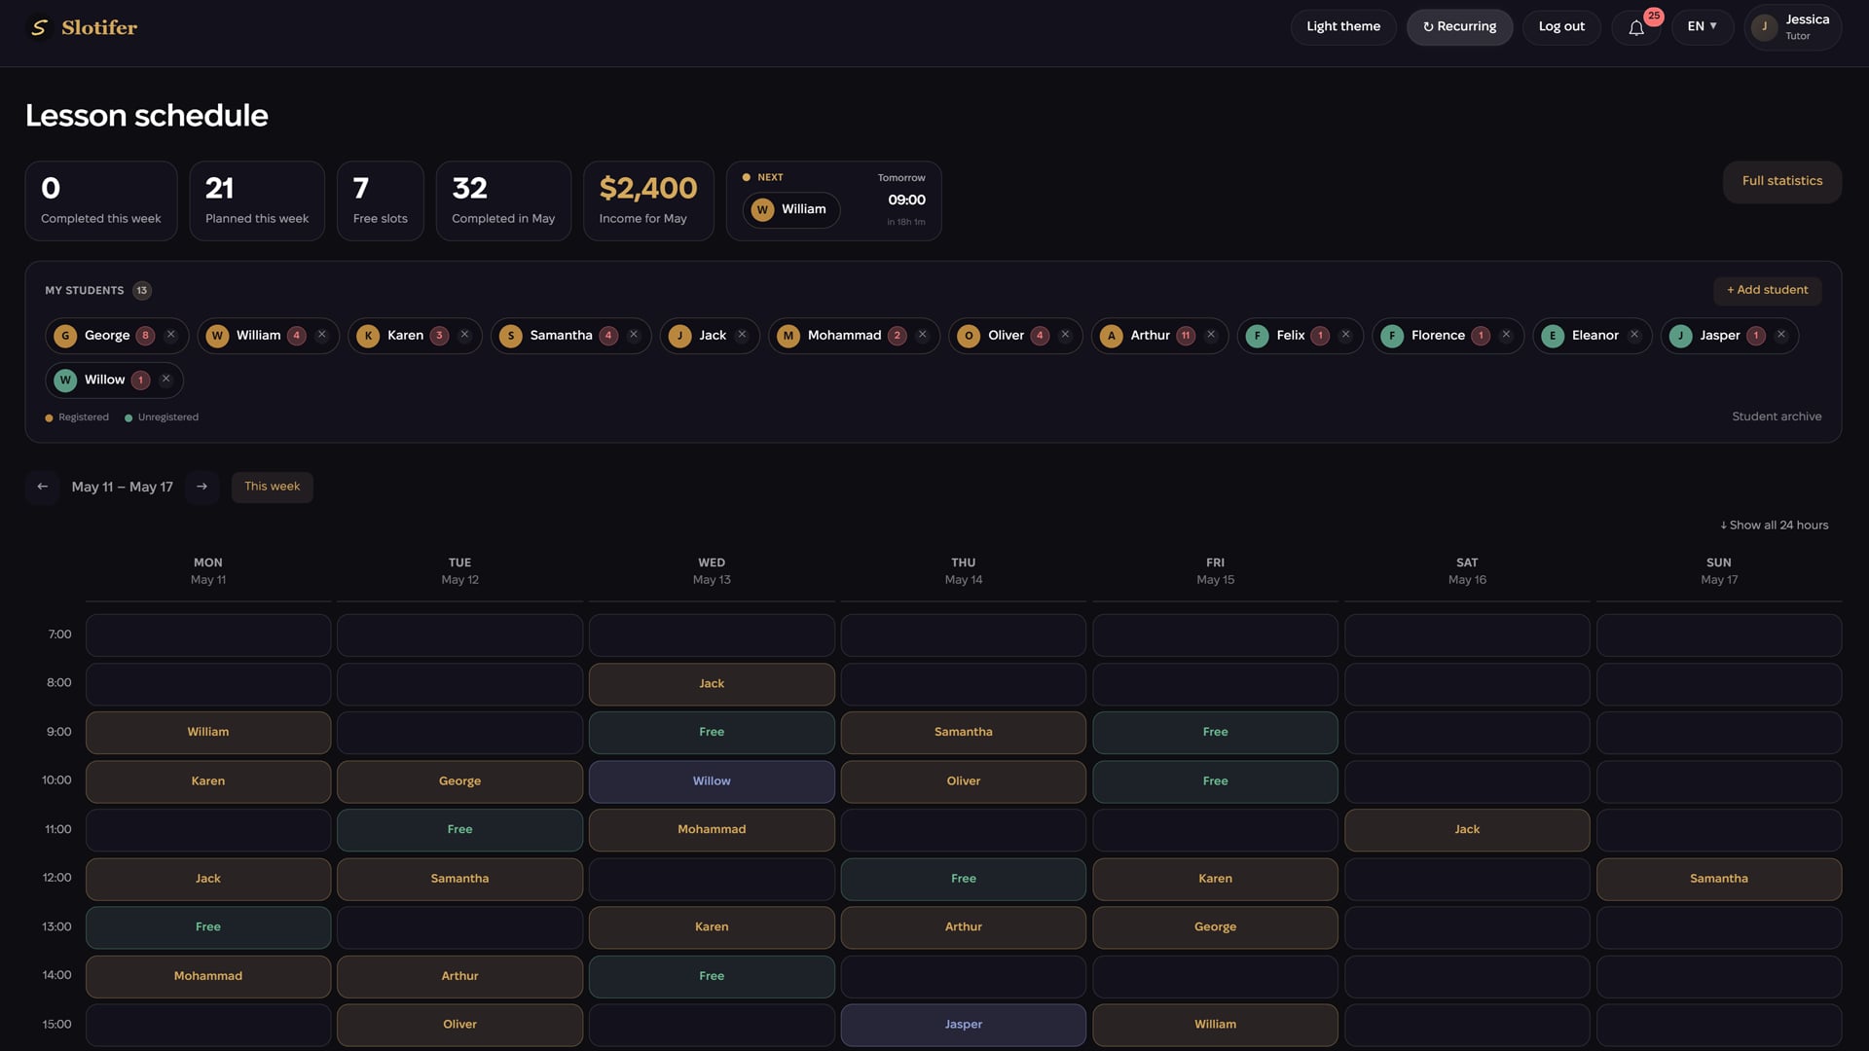
Task: Remove George with his X icon
Action: point(171,335)
